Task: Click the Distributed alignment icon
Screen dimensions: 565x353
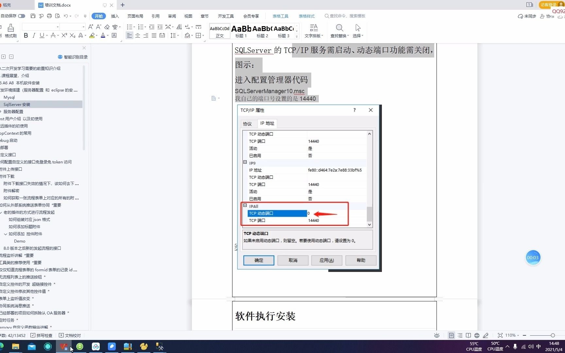Action: (162, 35)
